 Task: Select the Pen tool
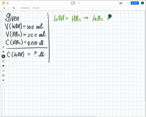3,47
